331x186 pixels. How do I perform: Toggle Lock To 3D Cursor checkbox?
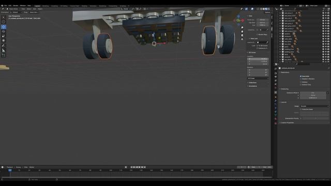(258, 45)
